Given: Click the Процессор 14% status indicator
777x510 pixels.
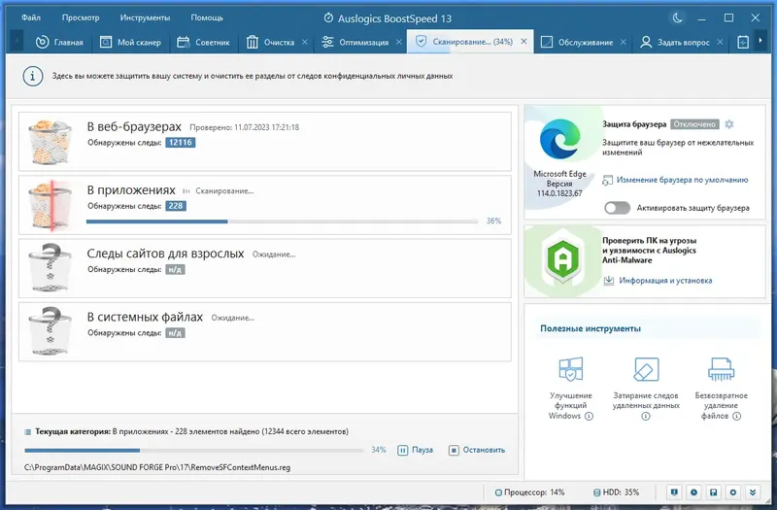Looking at the screenshot, I should [x=529, y=493].
